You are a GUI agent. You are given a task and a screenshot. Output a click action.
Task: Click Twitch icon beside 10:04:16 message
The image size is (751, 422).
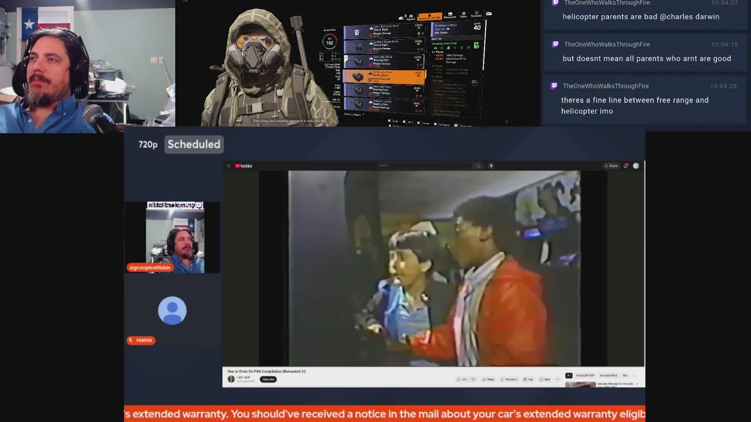coord(555,44)
